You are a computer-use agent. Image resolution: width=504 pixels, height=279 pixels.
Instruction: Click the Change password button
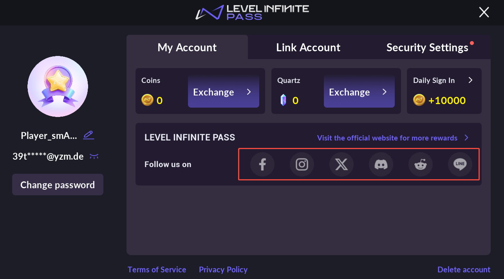(x=58, y=185)
